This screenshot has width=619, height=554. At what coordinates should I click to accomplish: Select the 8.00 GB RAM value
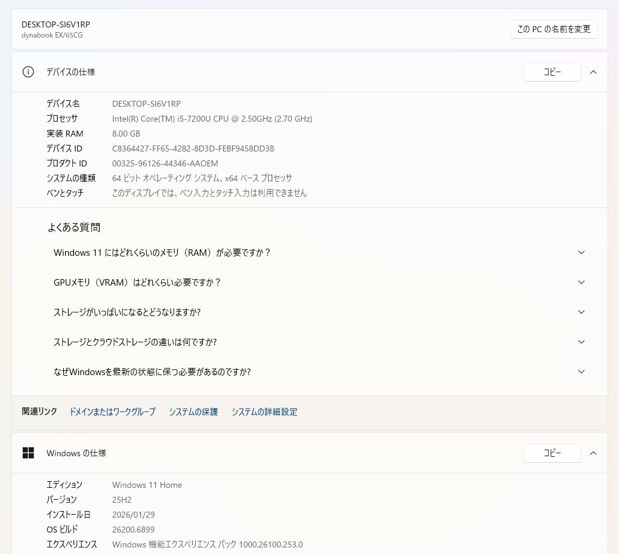coord(126,134)
